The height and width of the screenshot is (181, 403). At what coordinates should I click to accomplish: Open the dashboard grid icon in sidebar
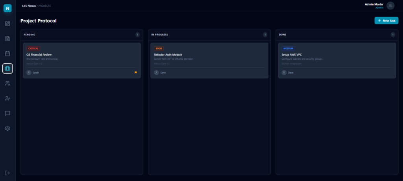coord(7,24)
